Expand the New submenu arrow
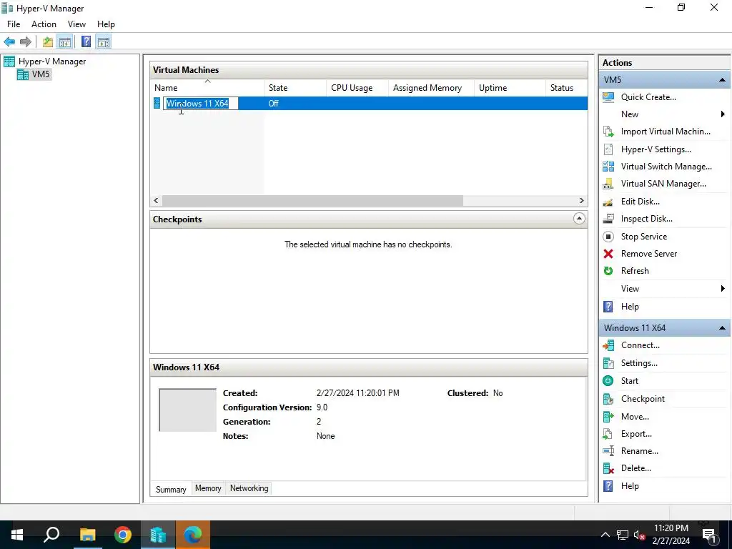Screen dimensions: 732x549 point(723,114)
